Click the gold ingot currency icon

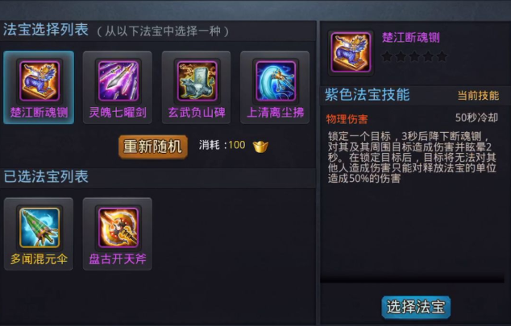pos(260,146)
